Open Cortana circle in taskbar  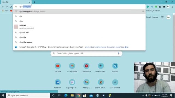click(53, 96)
